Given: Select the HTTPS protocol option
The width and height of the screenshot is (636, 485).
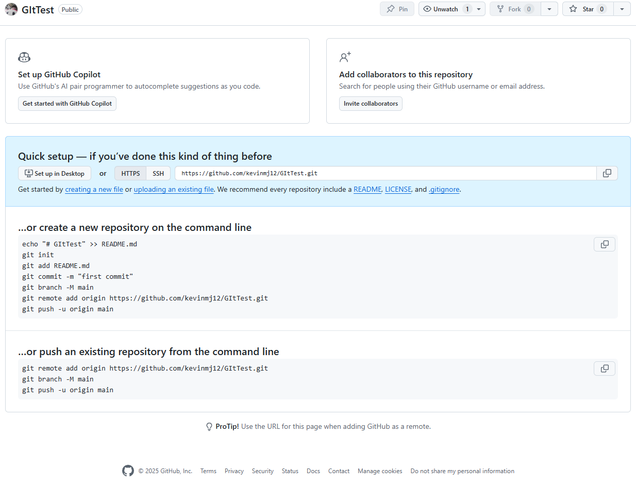Looking at the screenshot, I should [x=130, y=173].
